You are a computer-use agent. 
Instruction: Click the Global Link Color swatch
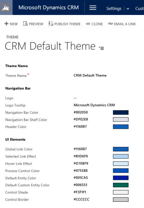[x=121, y=149]
